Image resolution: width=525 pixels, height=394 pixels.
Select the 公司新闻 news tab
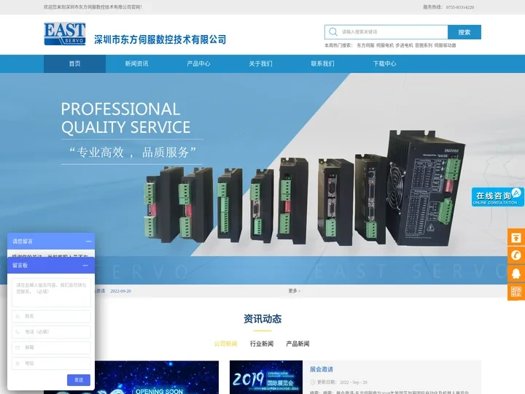click(225, 344)
